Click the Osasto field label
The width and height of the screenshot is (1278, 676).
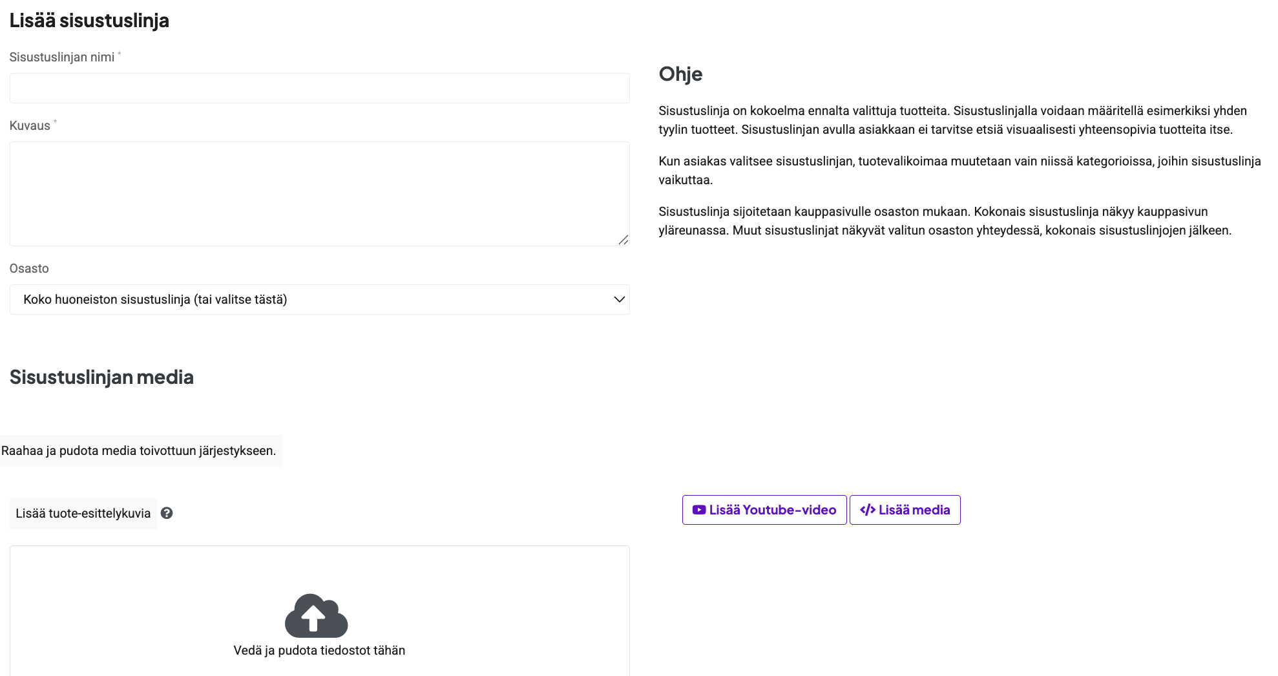29,268
